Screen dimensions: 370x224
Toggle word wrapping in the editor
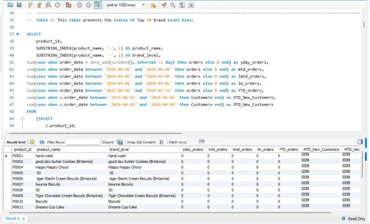point(191,5)
